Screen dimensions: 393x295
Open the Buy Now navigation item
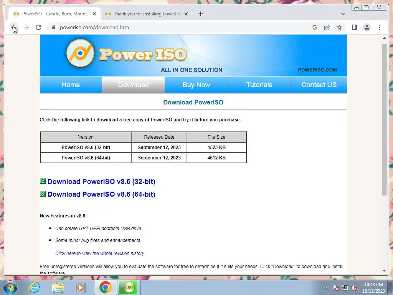(196, 85)
